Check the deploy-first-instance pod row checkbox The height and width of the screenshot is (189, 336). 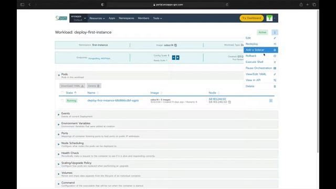(62, 100)
